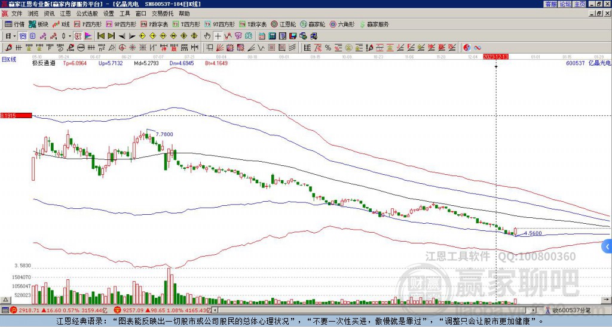Switch to K线 candlestick chart

(61, 24)
